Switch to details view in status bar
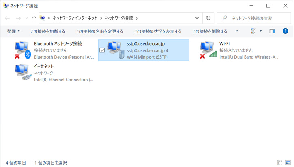This screenshot has width=294, height=167. click(x=279, y=163)
